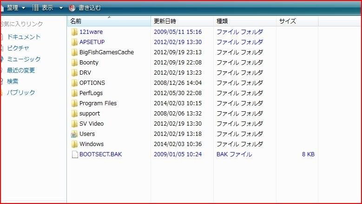Image resolution: width=362 pixels, height=204 pixels.
Task: Click the 表示 view-layout icon
Action: click(36, 8)
